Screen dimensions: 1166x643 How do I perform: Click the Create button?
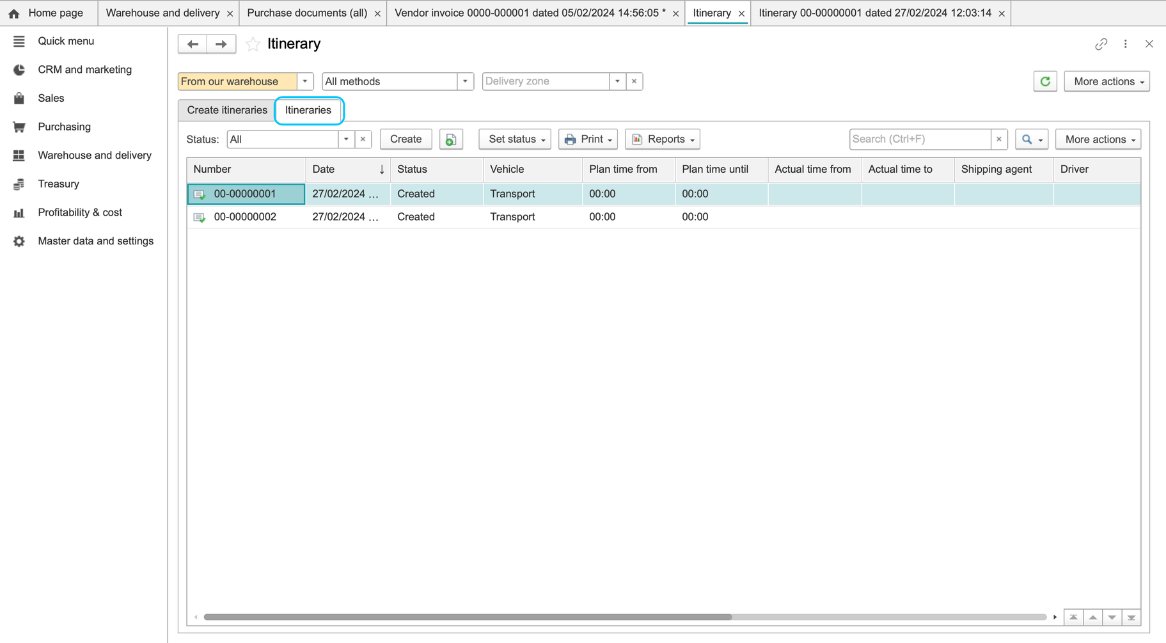tap(406, 139)
